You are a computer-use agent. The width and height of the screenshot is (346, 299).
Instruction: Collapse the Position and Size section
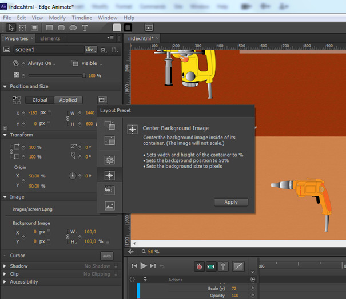coord(5,87)
